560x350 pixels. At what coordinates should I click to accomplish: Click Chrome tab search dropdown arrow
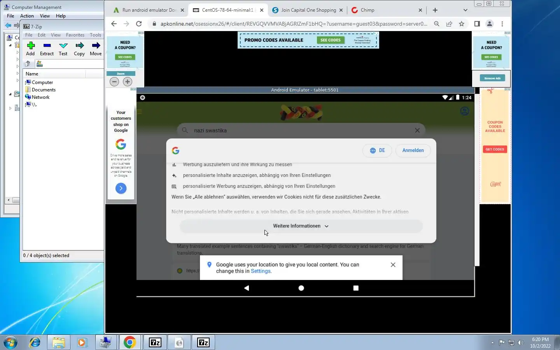[x=465, y=10]
